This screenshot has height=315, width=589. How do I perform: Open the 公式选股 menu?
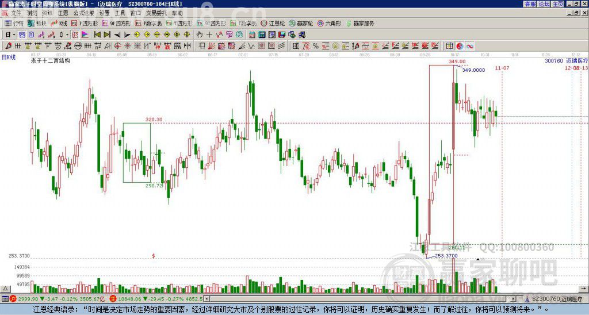click(84, 13)
